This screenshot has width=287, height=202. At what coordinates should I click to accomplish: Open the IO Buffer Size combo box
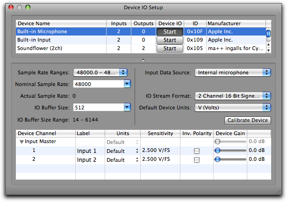coord(127,108)
